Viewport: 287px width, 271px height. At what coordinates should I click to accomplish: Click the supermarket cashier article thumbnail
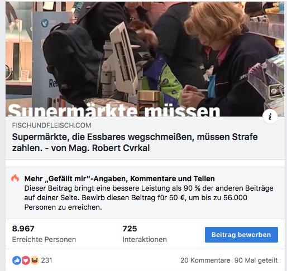pos(145,59)
